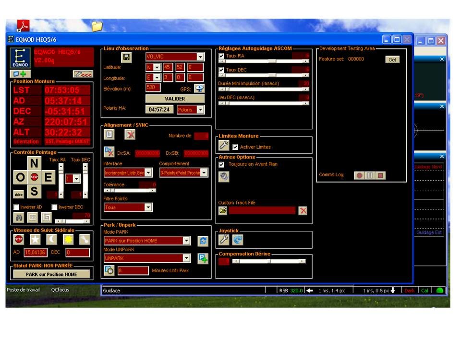Stop slewing with the center STOP icon

35,177
